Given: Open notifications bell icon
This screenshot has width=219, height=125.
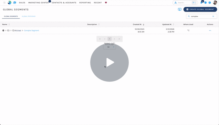Looking at the screenshot, I should pos(201,3).
